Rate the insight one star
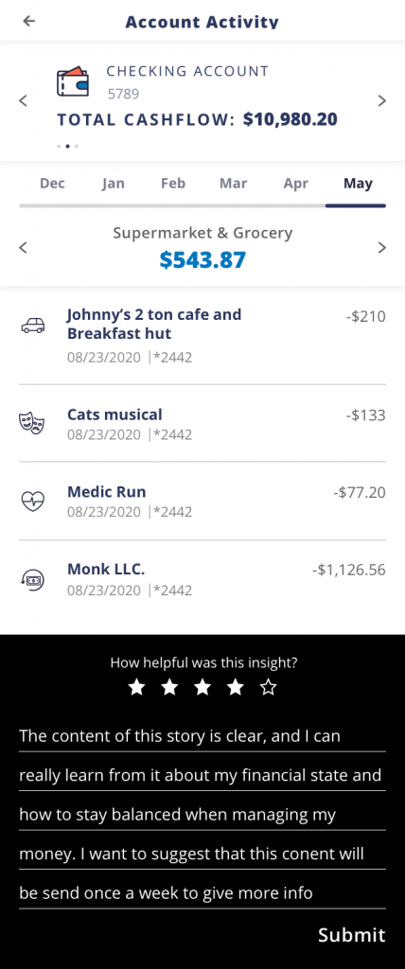The image size is (405, 969). tap(136, 687)
